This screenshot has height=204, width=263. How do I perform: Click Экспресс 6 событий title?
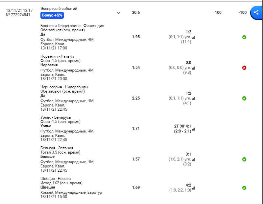pyautogui.click(x=59, y=9)
